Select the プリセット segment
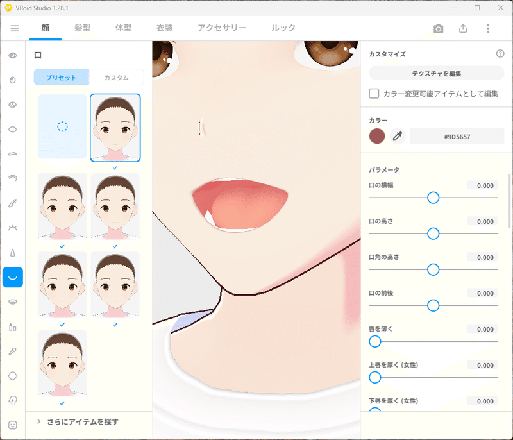Image resolution: width=513 pixels, height=440 pixels. click(62, 77)
